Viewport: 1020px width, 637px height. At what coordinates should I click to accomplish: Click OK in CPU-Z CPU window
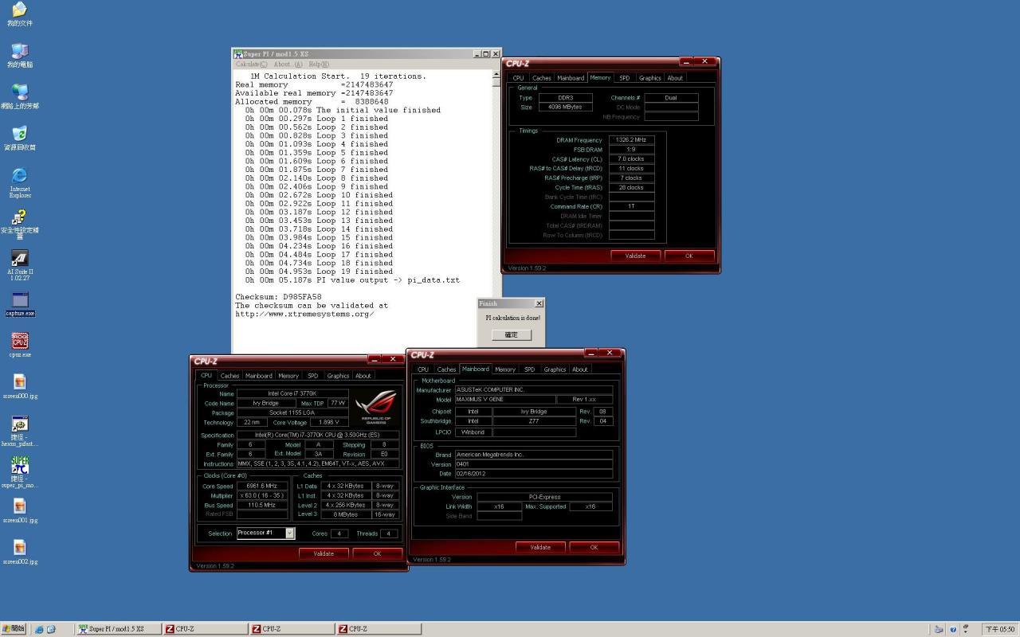pos(377,553)
